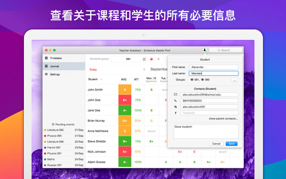
Task: Click the Facebook contact icon
Action: tap(176, 113)
